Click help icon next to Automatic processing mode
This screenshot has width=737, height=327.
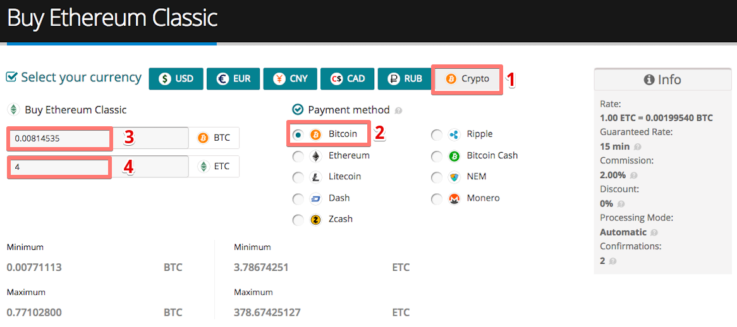click(x=654, y=232)
